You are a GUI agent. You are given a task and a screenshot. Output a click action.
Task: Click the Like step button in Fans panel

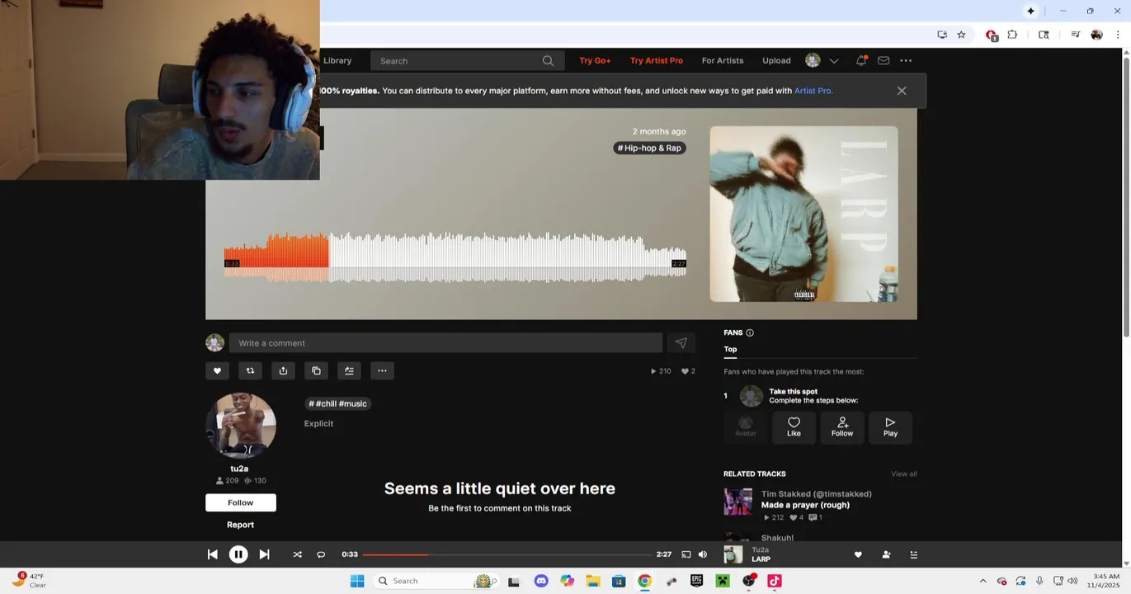[x=794, y=427]
